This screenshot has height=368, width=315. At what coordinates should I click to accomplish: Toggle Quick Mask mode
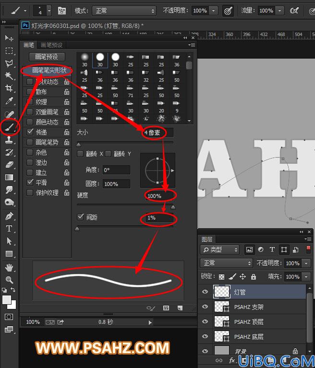coord(9,317)
